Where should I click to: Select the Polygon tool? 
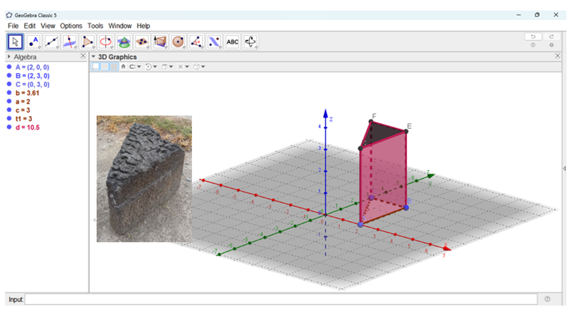click(88, 42)
